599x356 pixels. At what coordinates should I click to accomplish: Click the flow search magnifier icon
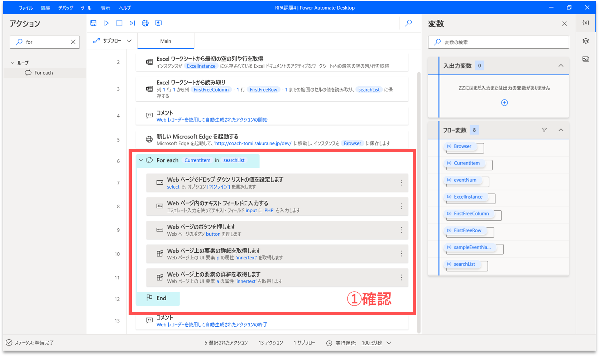coord(408,23)
